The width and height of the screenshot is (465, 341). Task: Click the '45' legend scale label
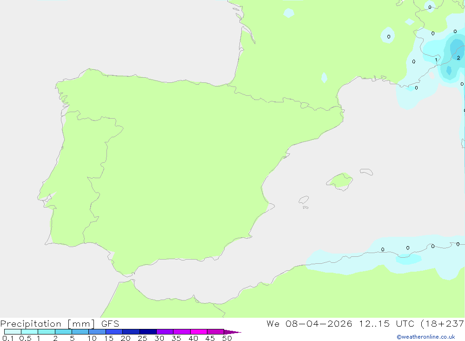(210, 338)
